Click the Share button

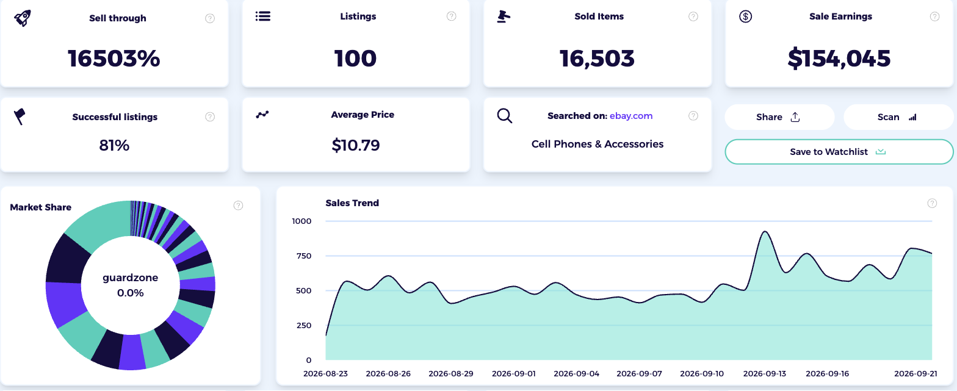779,117
